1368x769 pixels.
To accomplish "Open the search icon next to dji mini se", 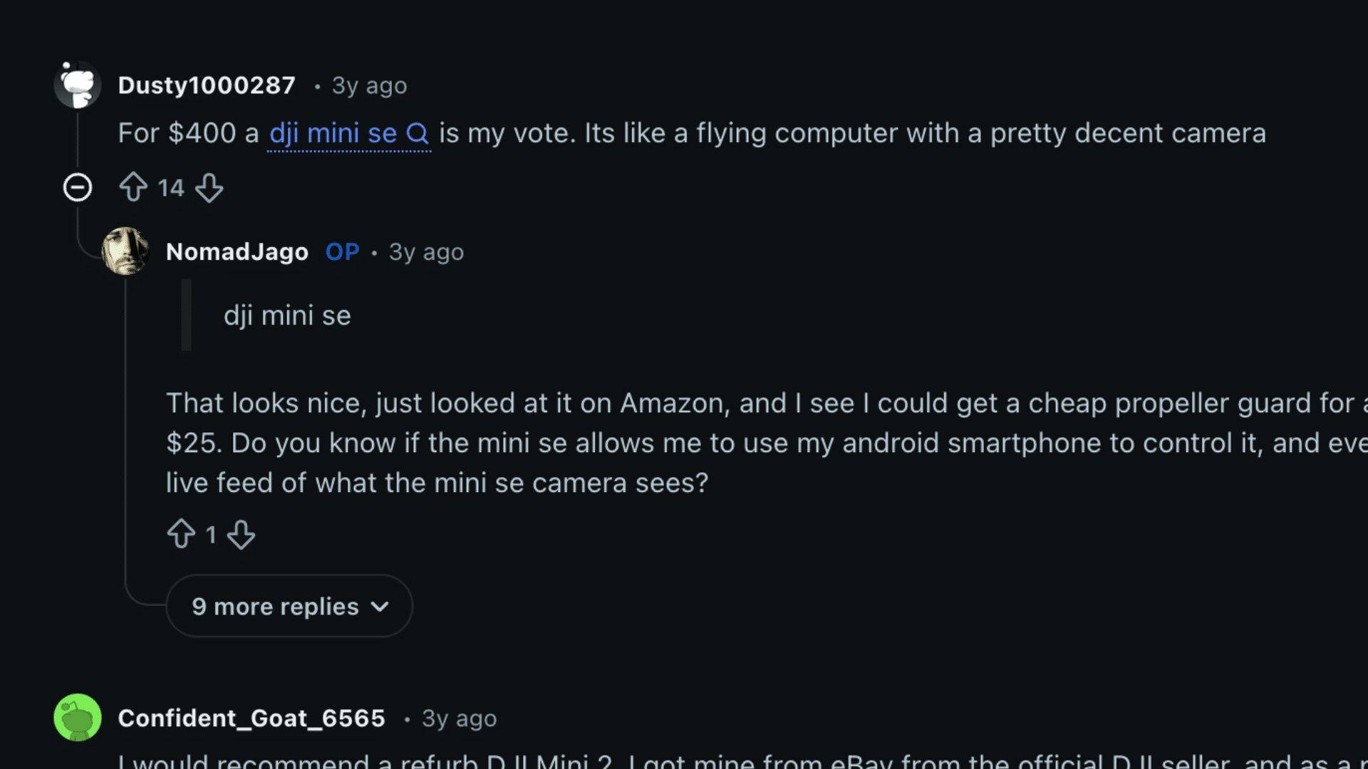I will coord(418,132).
